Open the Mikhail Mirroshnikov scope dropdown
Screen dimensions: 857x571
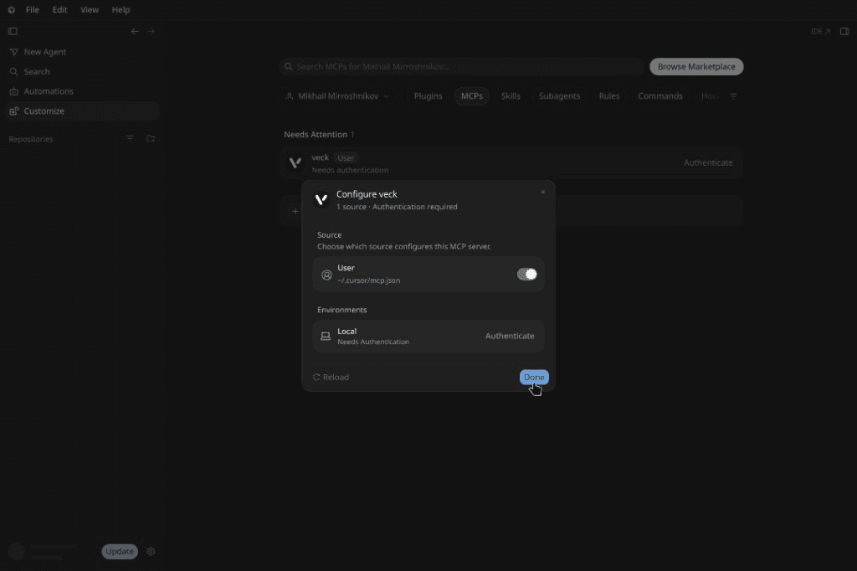(x=338, y=96)
